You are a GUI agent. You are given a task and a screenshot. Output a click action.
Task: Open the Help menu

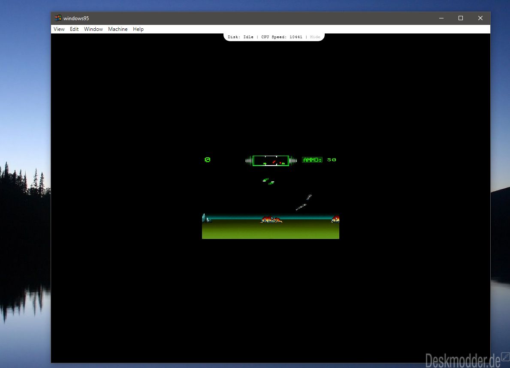click(138, 29)
